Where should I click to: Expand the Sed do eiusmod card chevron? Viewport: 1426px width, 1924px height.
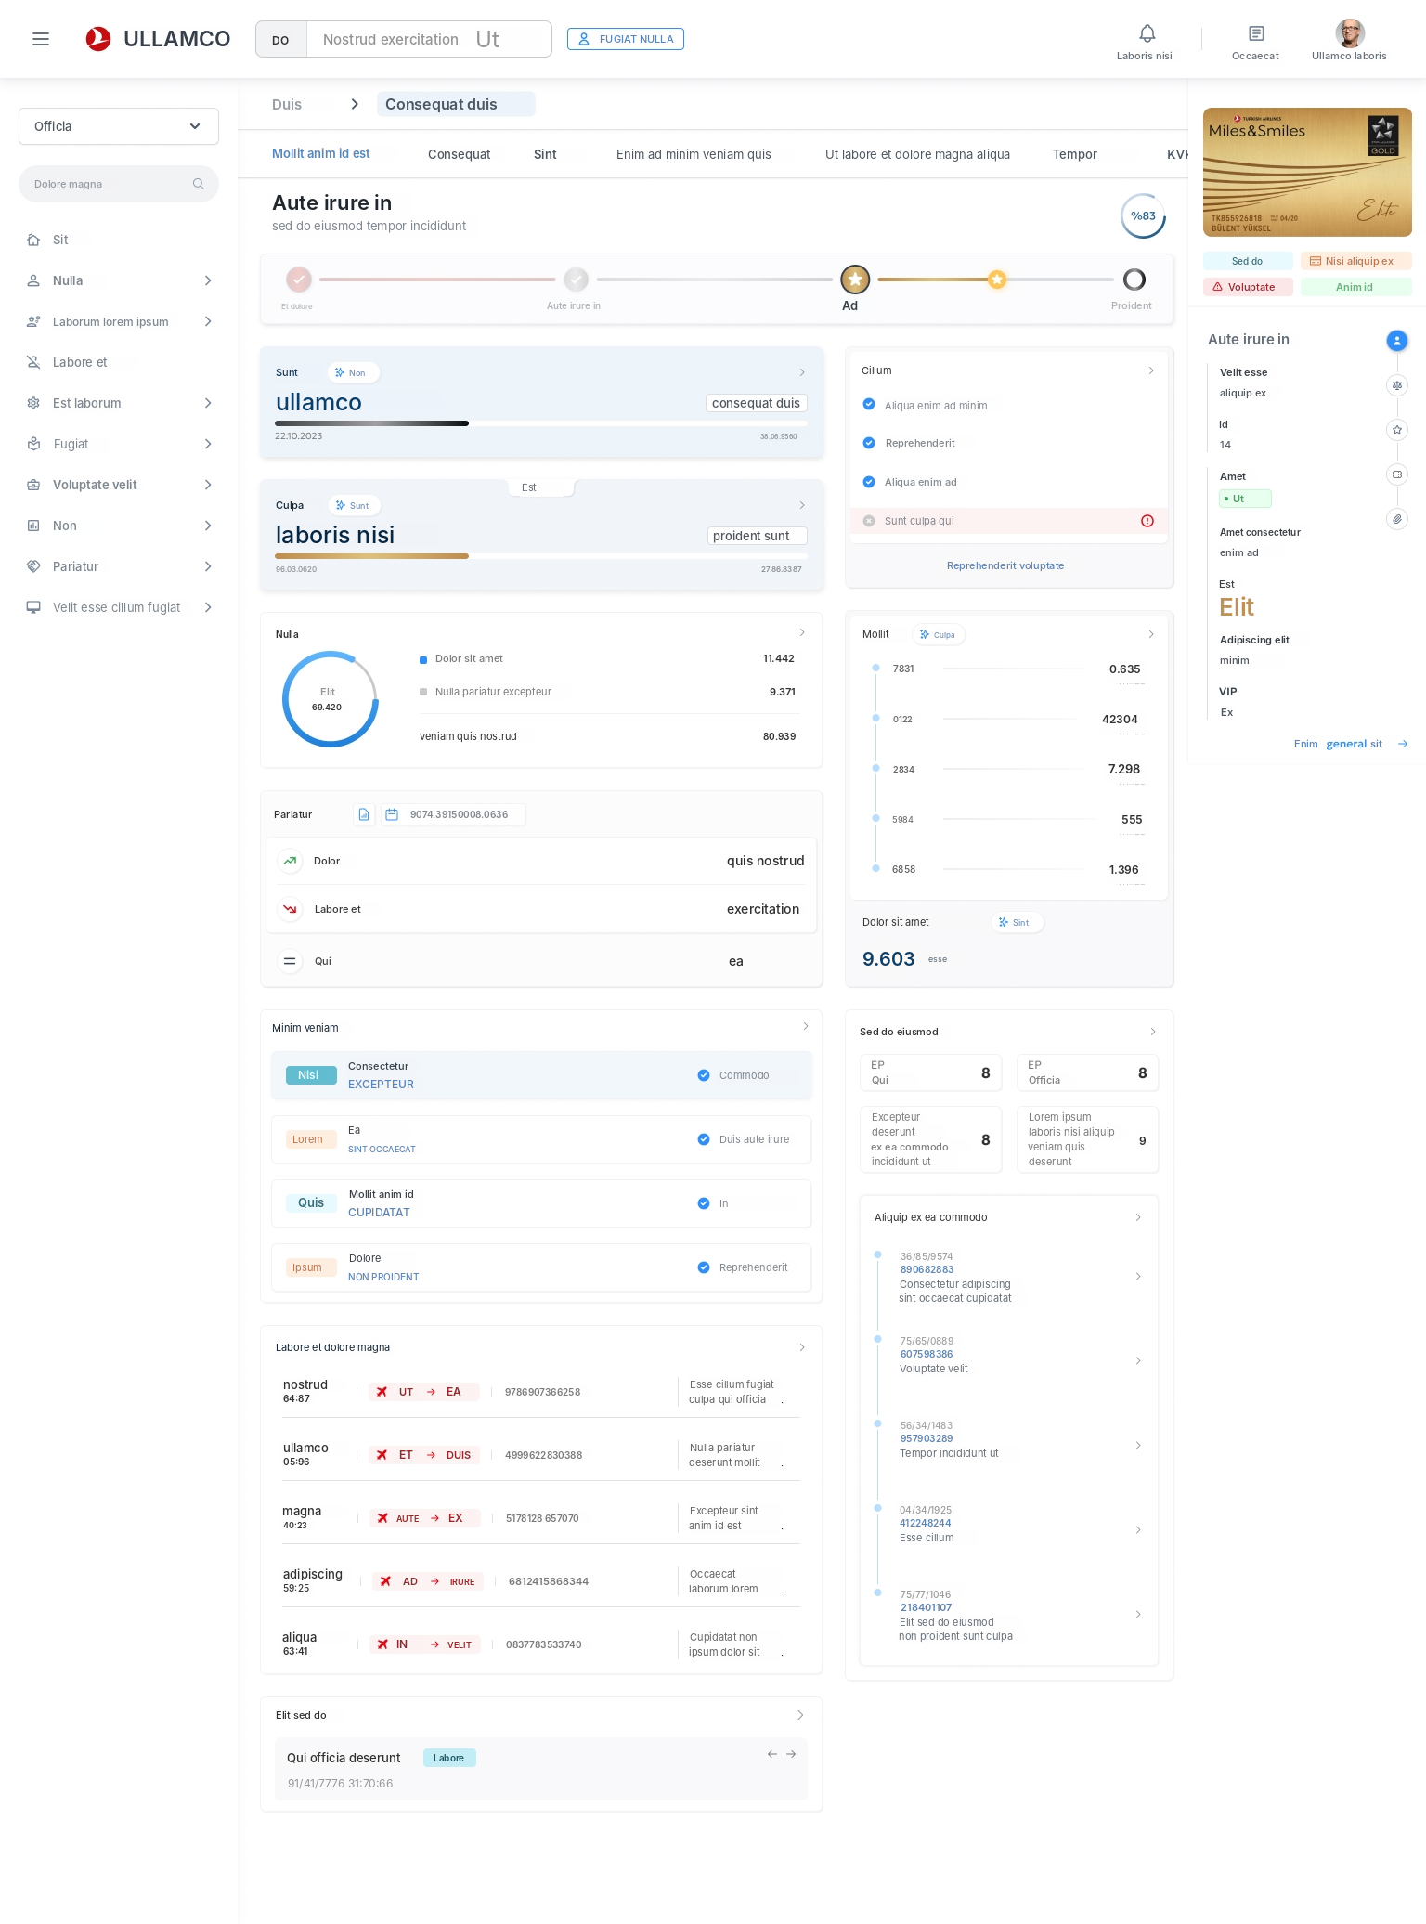(1153, 1032)
